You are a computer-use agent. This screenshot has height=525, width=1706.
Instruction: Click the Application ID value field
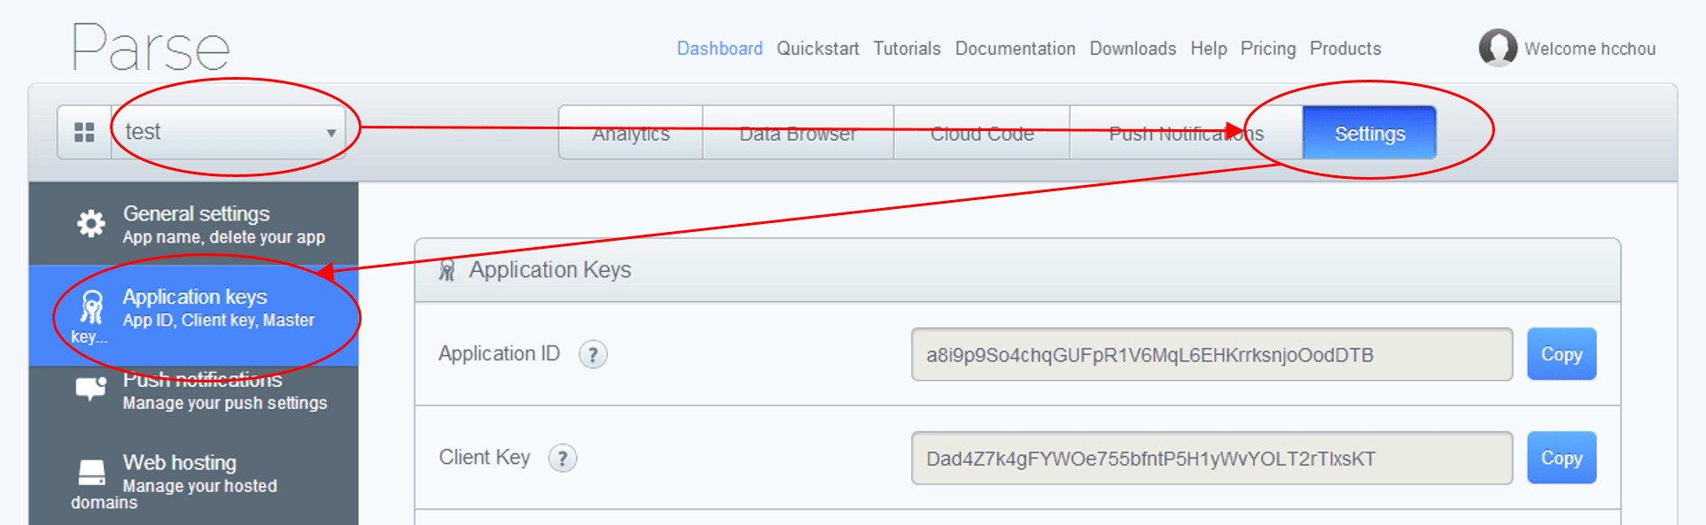1211,355
